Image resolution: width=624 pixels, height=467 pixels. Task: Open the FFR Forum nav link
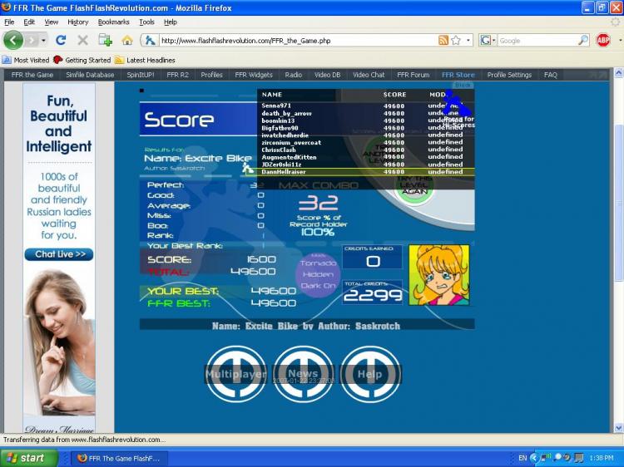click(x=413, y=75)
